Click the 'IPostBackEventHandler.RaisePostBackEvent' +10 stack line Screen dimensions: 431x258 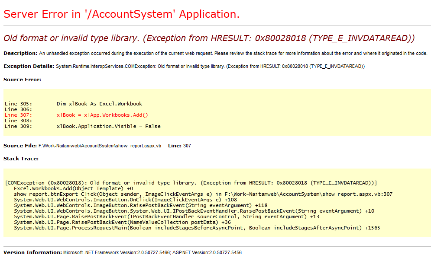(x=194, y=211)
